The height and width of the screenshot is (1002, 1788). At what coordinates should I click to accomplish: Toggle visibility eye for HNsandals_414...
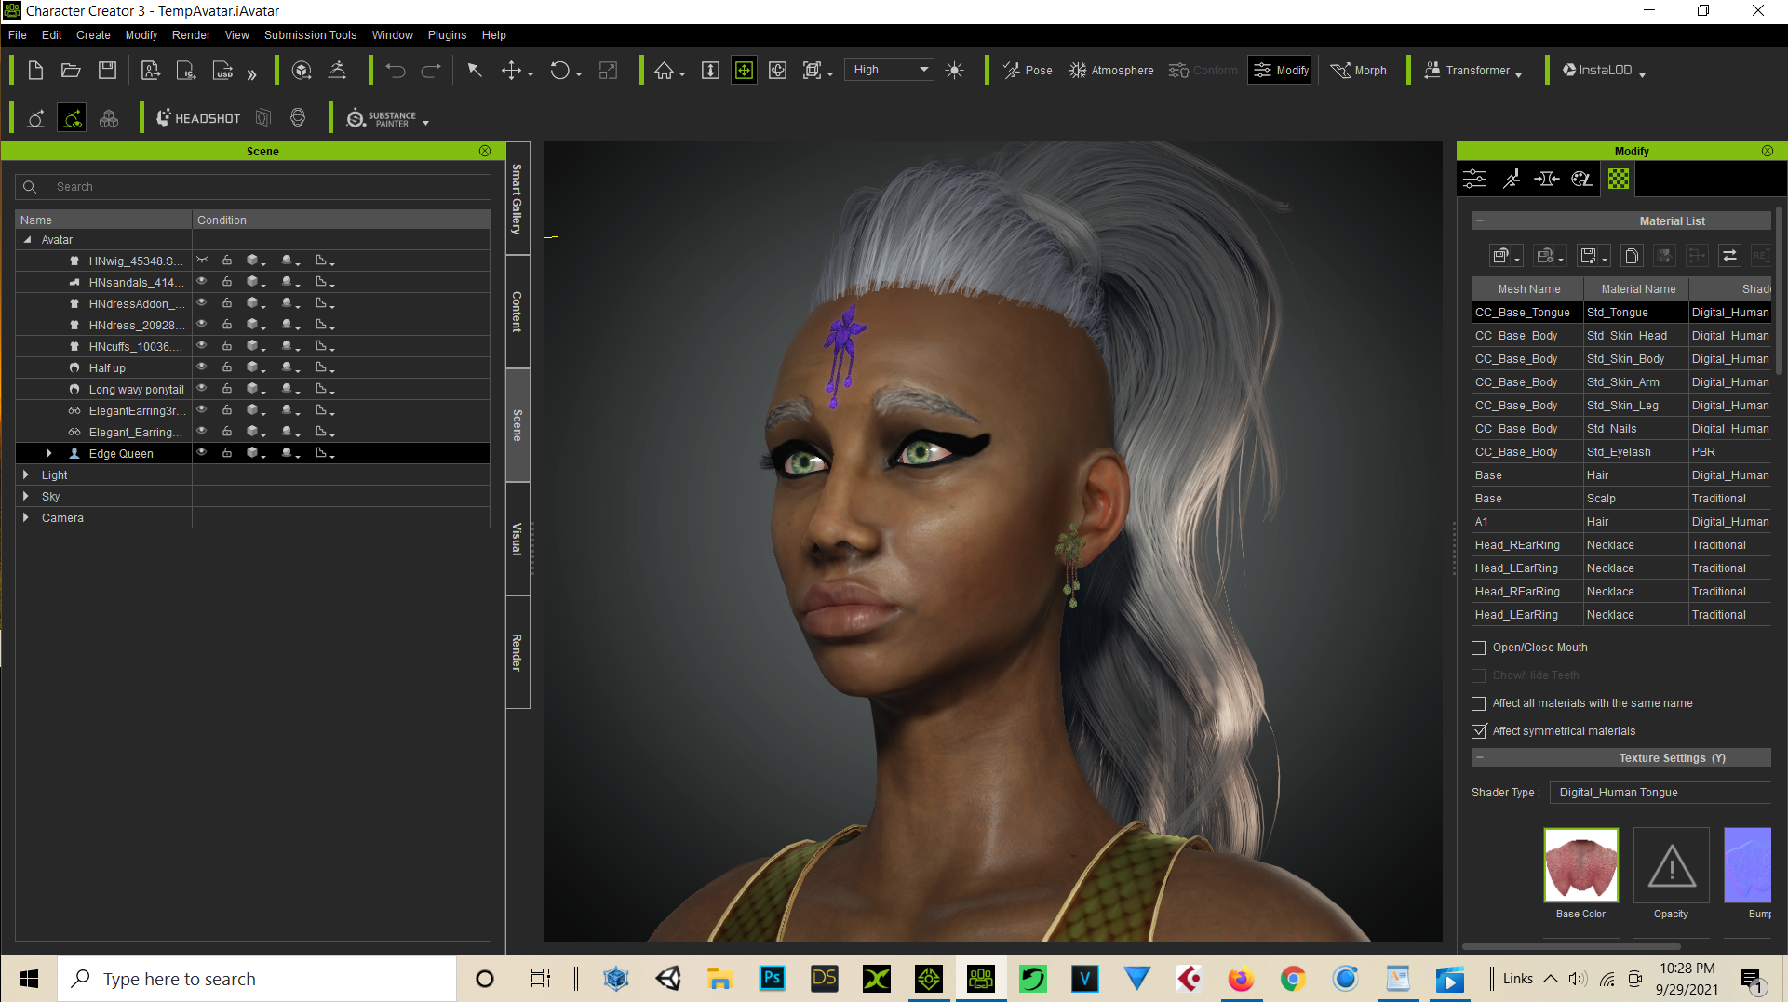(201, 282)
